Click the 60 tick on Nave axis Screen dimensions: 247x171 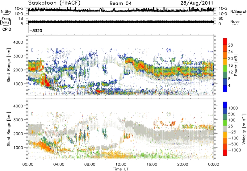click(x=221, y=19)
